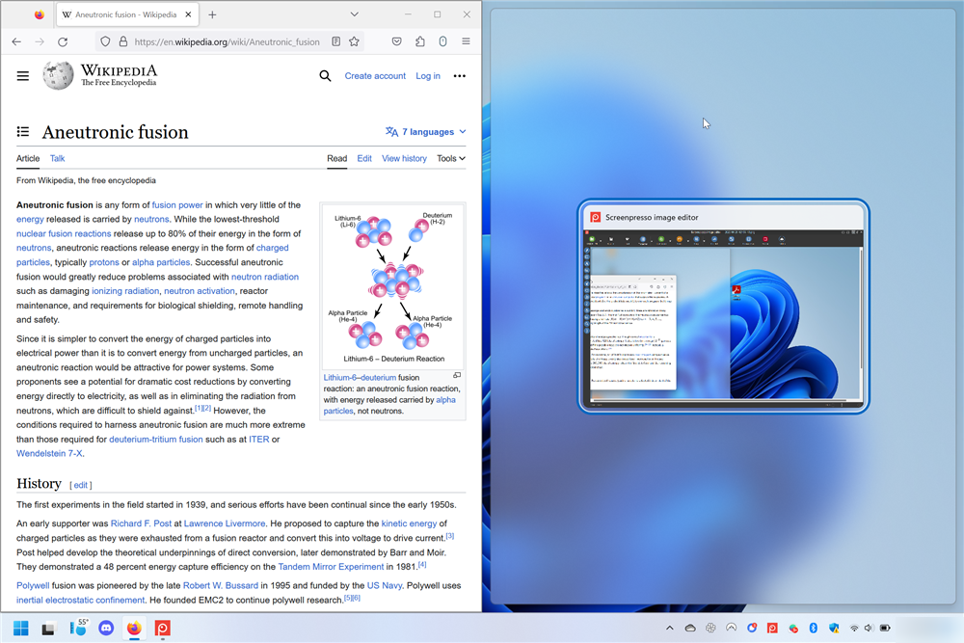This screenshot has width=964, height=643.
Task: Open the tracking protection shield panel
Action: click(x=105, y=41)
